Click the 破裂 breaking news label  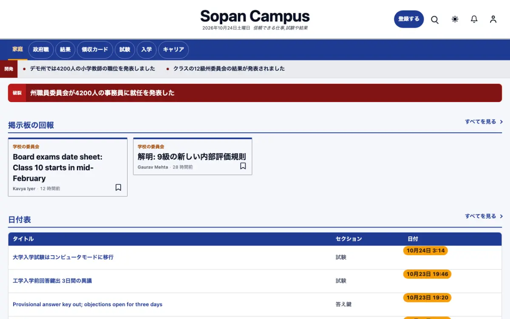point(17,93)
